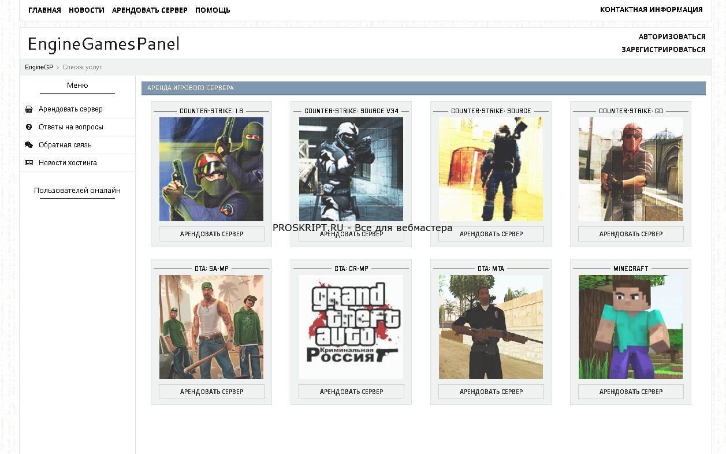Click the Меню heading in sidebar
The image size is (726, 454).
(x=77, y=85)
